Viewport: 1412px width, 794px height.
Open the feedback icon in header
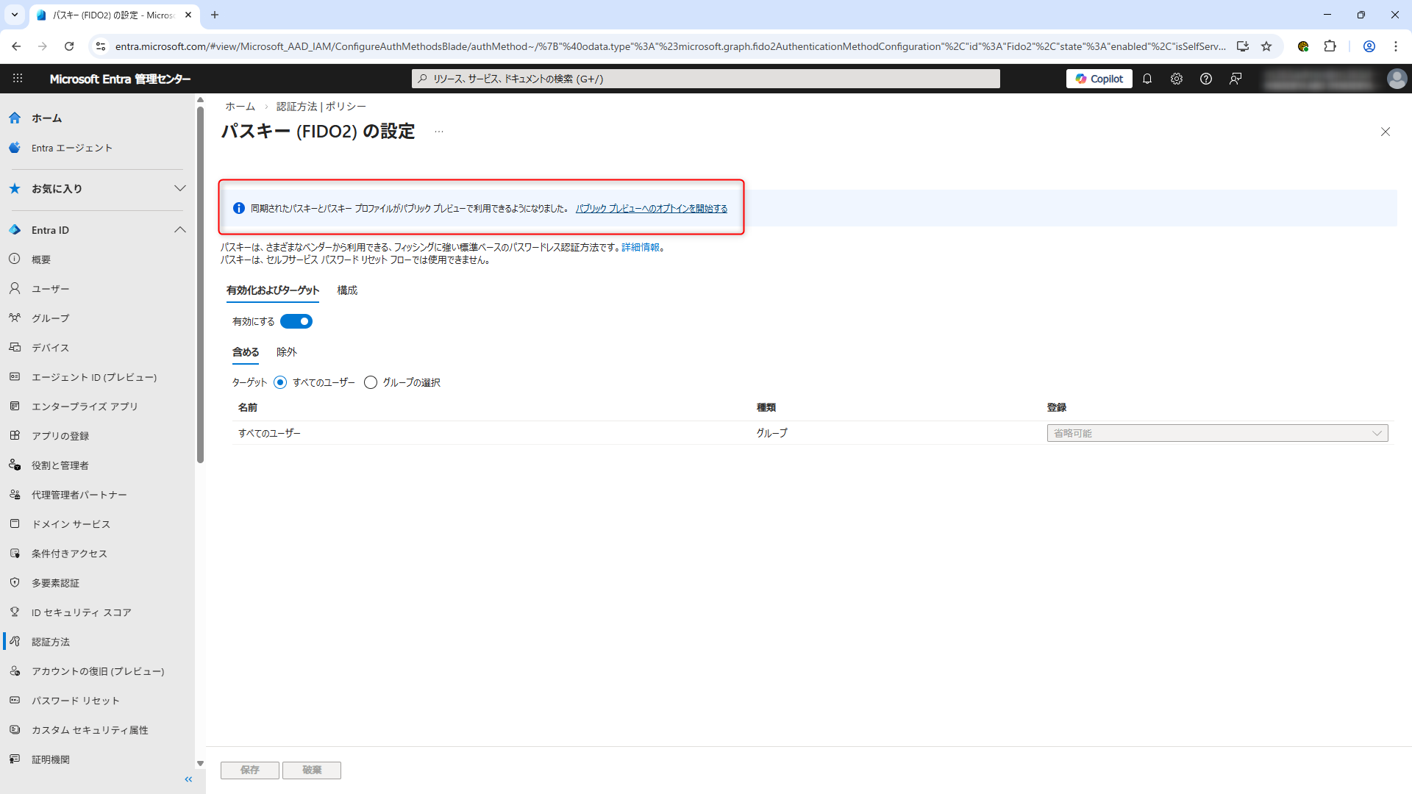tap(1235, 79)
